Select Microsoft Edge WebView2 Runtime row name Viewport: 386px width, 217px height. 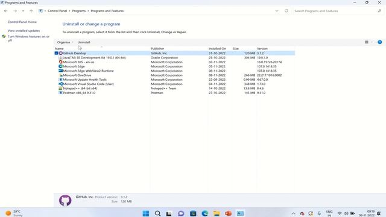(x=89, y=71)
